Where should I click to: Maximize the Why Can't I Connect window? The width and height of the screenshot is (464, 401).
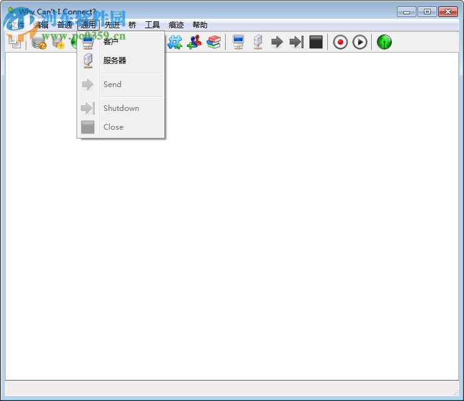point(427,12)
